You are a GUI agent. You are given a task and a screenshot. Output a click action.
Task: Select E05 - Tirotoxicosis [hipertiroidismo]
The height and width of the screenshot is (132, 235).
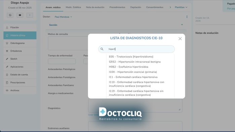tap(131, 57)
